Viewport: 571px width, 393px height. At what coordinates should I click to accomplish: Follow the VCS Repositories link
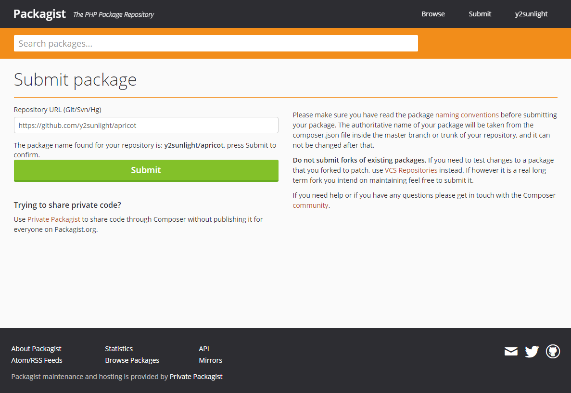coord(411,170)
